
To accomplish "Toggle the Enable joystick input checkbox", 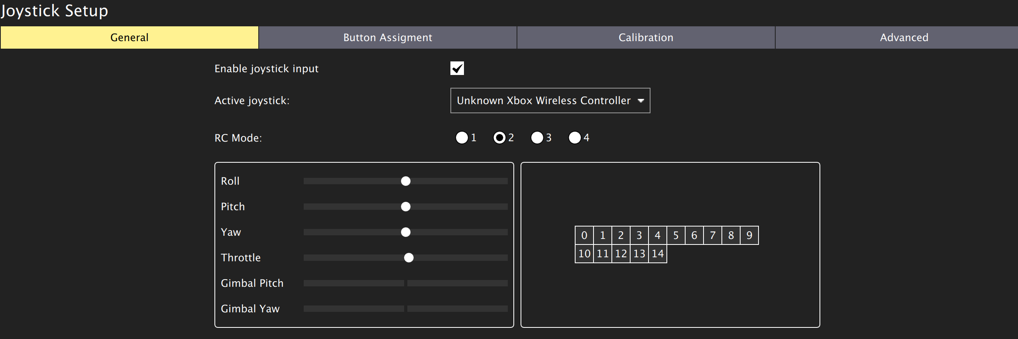I will click(x=457, y=68).
